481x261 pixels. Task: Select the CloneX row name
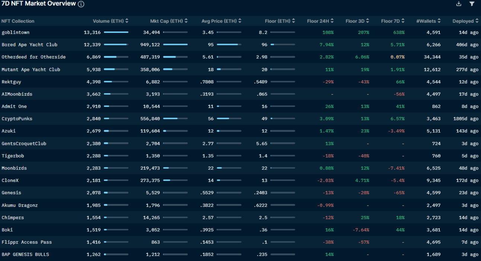pos(10,180)
